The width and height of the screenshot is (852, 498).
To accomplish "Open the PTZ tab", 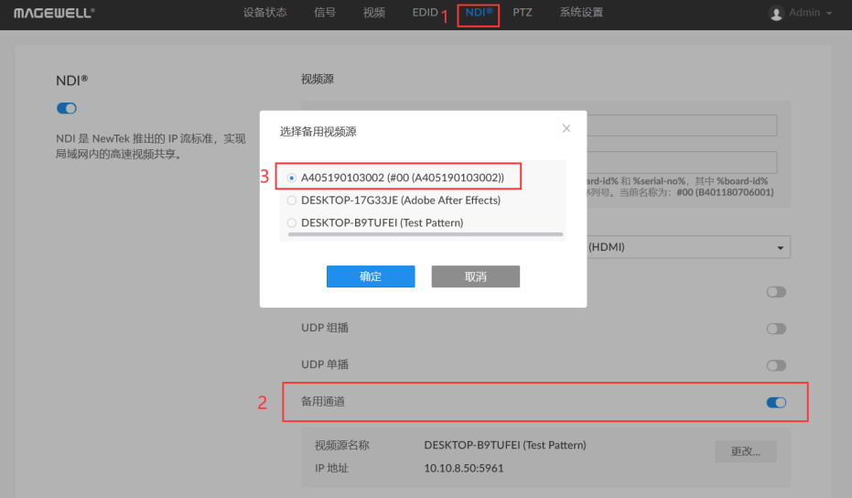I will [523, 13].
